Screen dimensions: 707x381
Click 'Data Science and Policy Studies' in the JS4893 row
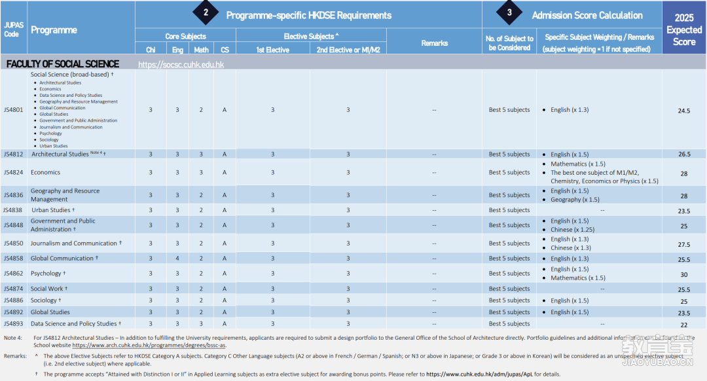(x=73, y=324)
